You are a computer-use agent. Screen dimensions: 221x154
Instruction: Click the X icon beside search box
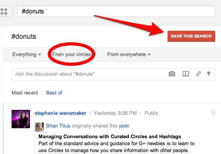(4, 12)
